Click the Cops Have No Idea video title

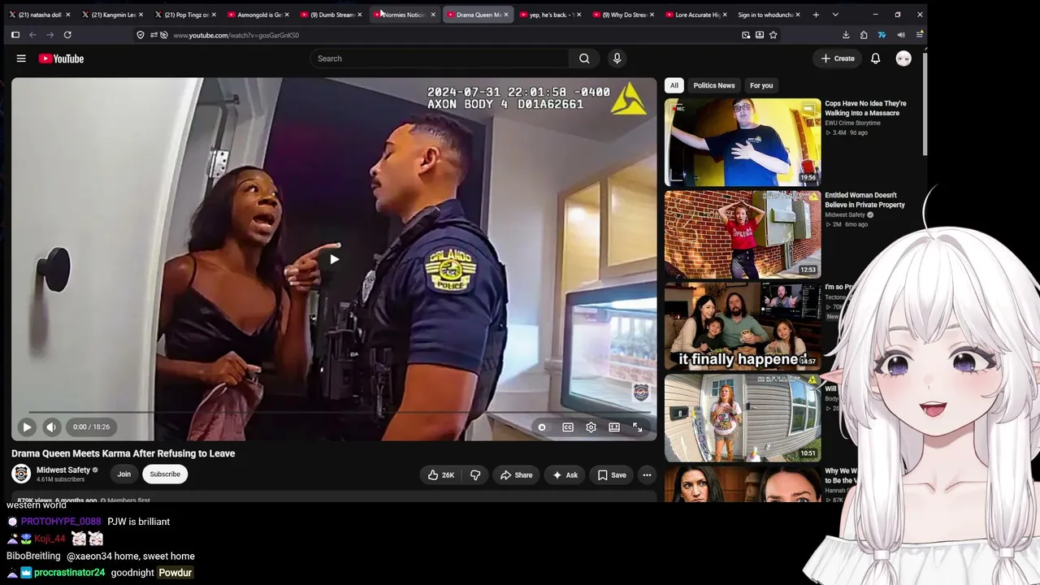(865, 108)
